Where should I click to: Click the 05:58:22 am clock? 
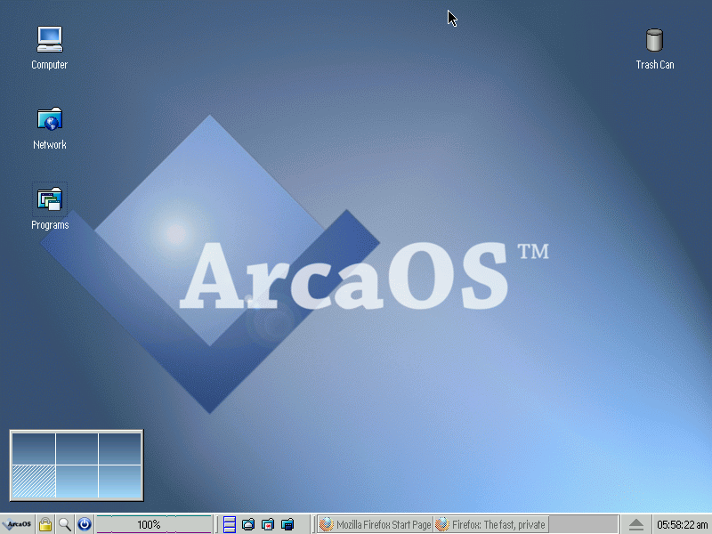point(682,524)
